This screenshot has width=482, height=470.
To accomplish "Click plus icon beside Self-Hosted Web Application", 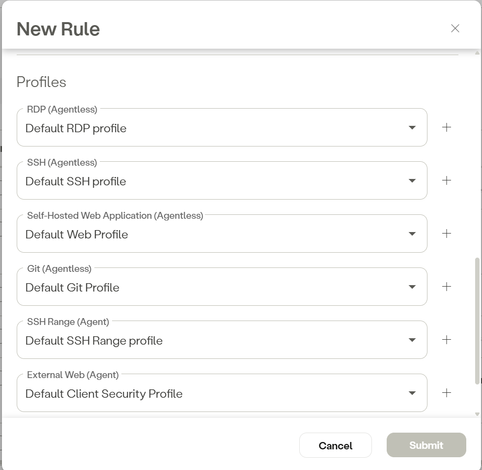I will [446, 234].
